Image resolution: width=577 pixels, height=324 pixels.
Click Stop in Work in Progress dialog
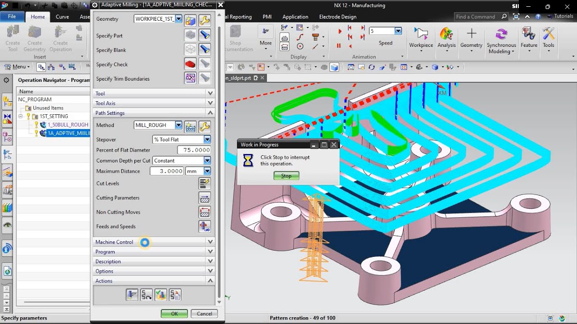(286, 176)
